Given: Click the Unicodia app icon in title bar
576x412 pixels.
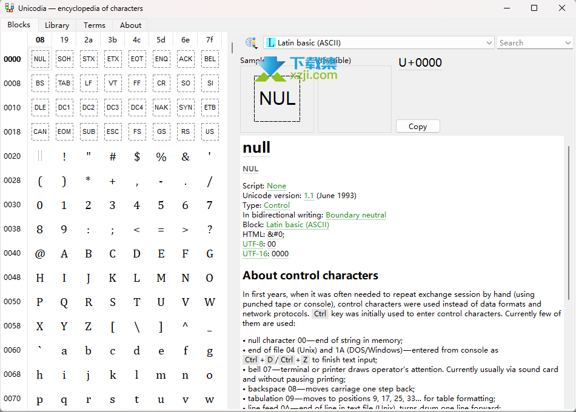Looking at the screenshot, I should point(10,8).
